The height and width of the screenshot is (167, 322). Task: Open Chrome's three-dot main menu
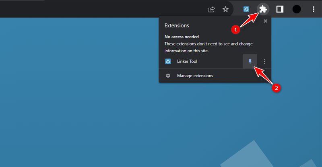(314, 9)
